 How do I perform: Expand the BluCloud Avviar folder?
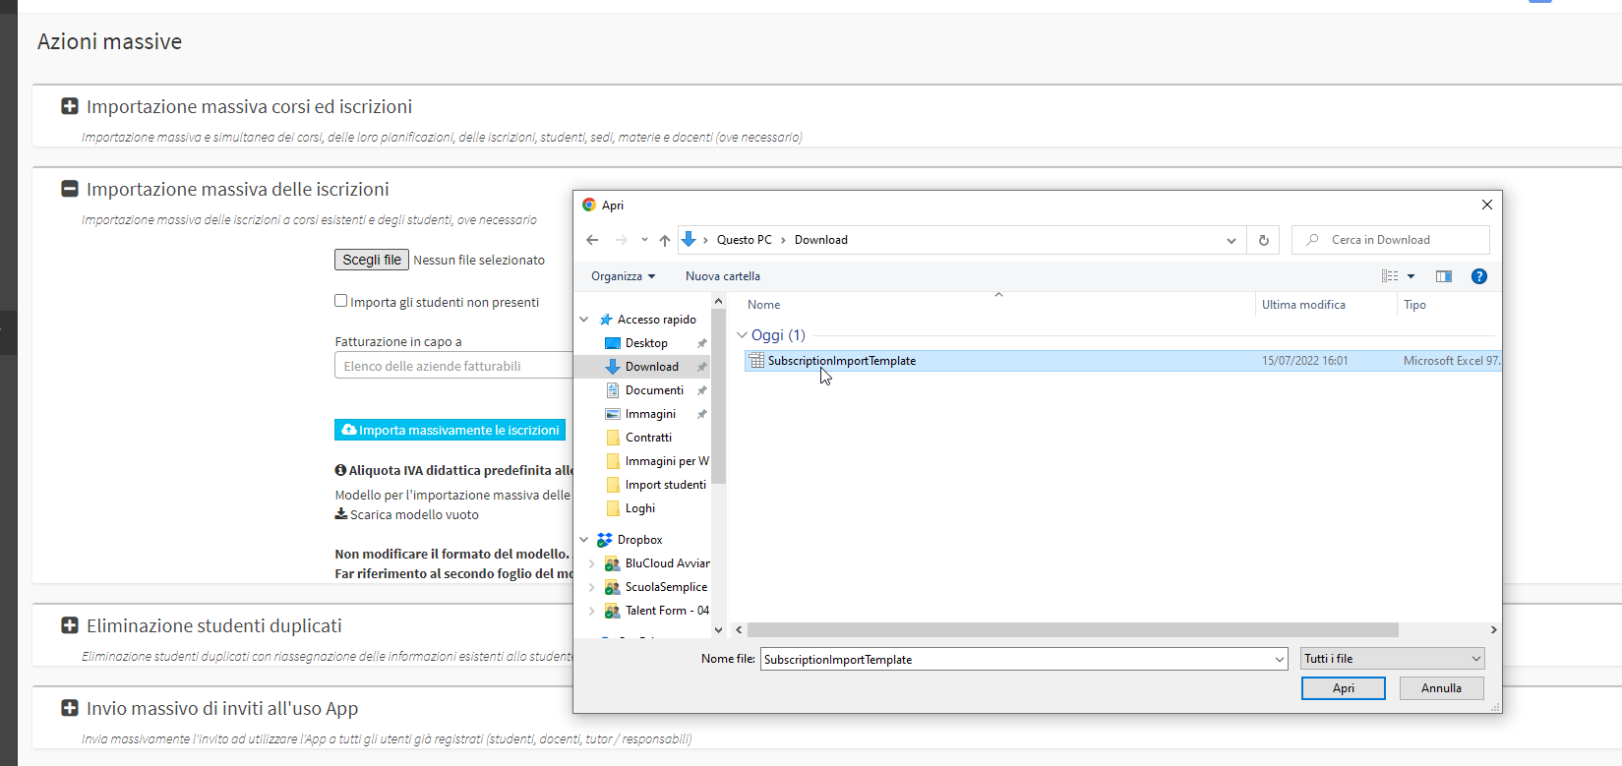click(x=591, y=563)
